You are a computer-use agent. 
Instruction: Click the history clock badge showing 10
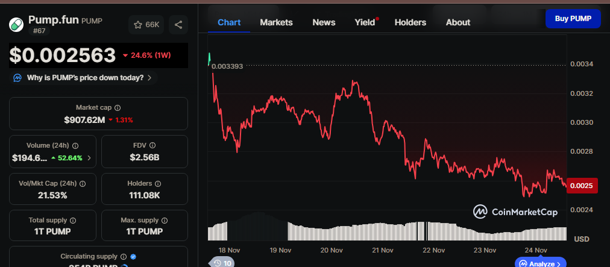pos(222,263)
